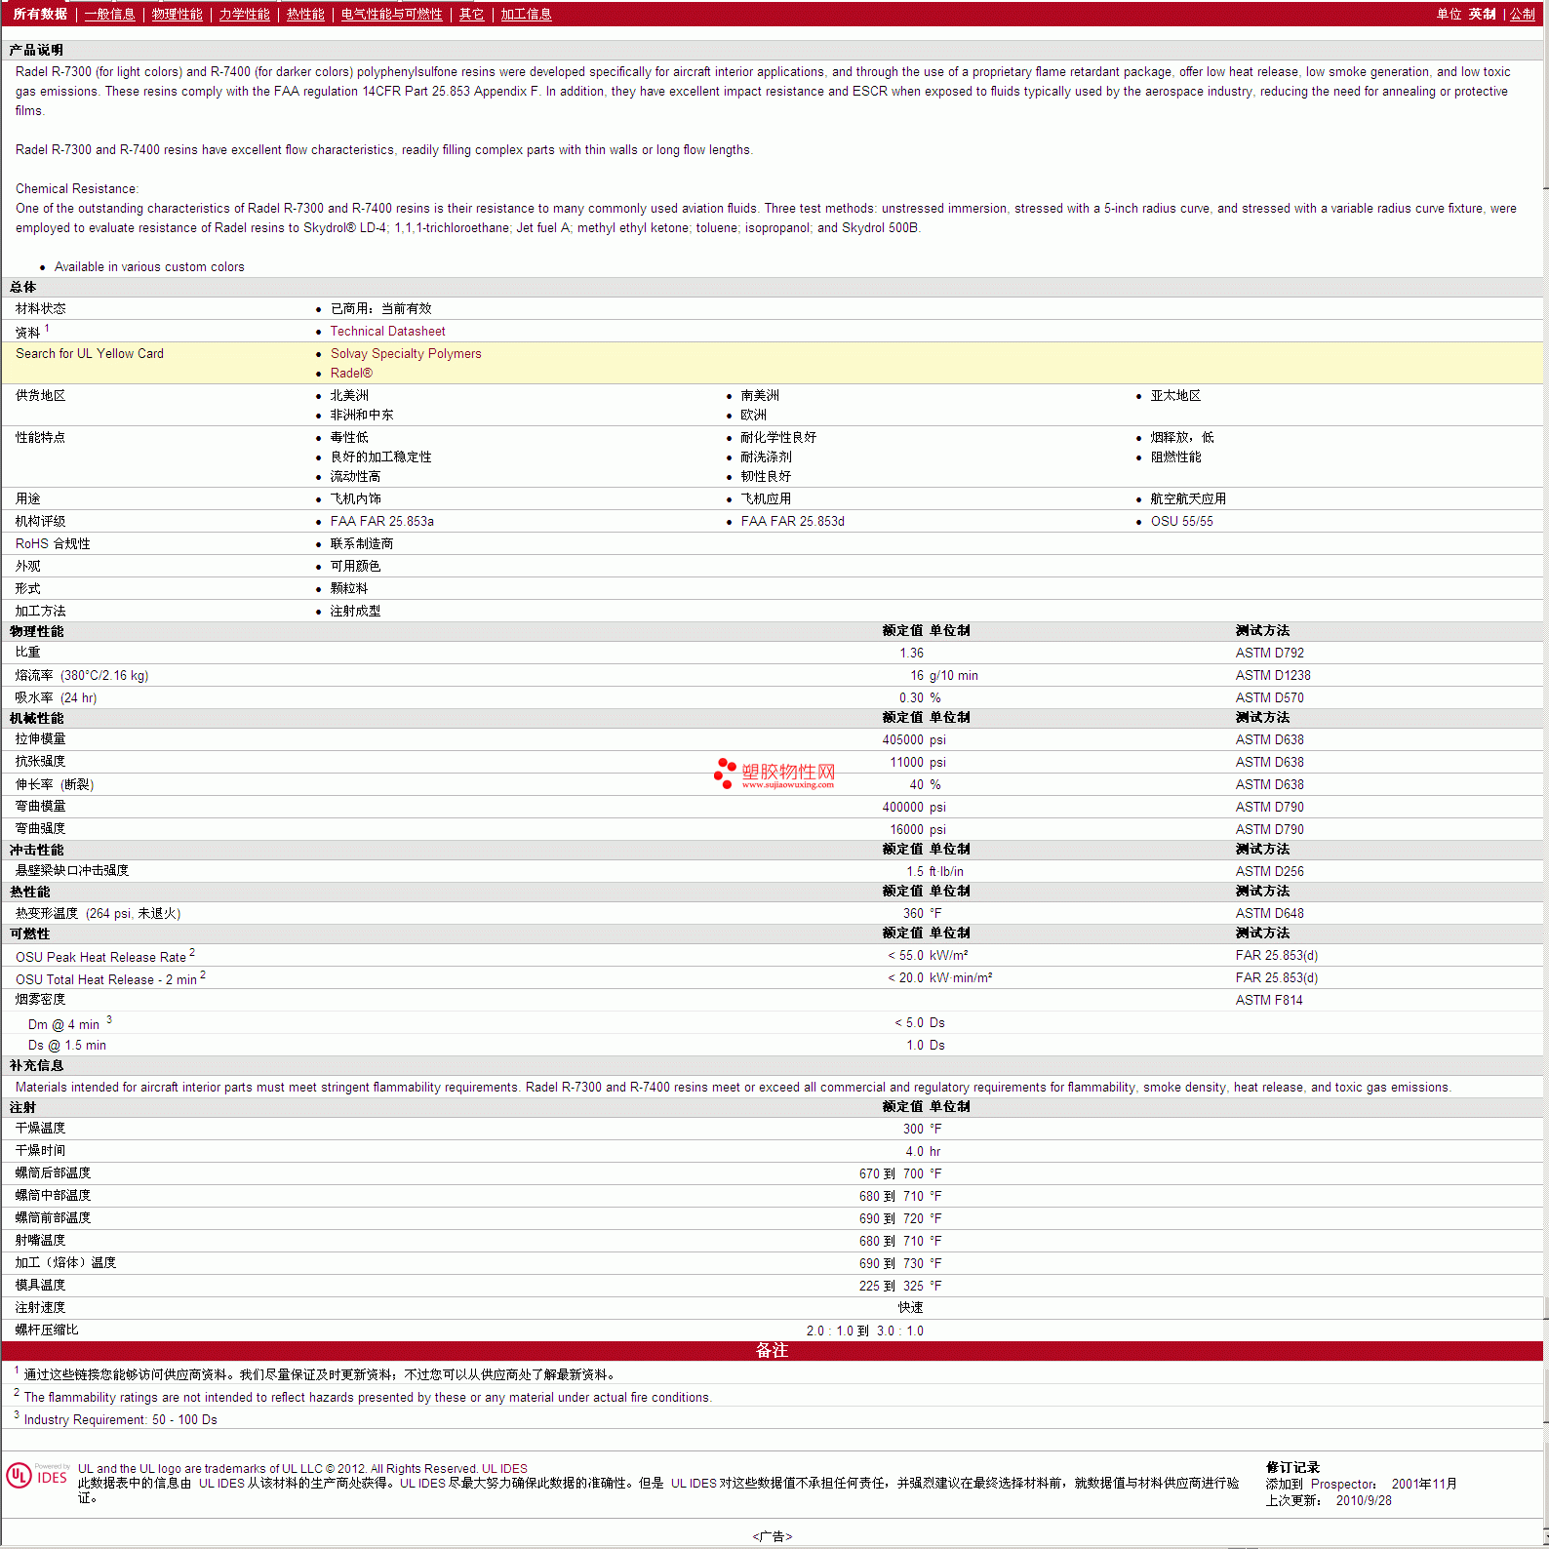Click OSU Total Heat Release - 2 min label
1549x1549 pixels.
pyautogui.click(x=106, y=979)
